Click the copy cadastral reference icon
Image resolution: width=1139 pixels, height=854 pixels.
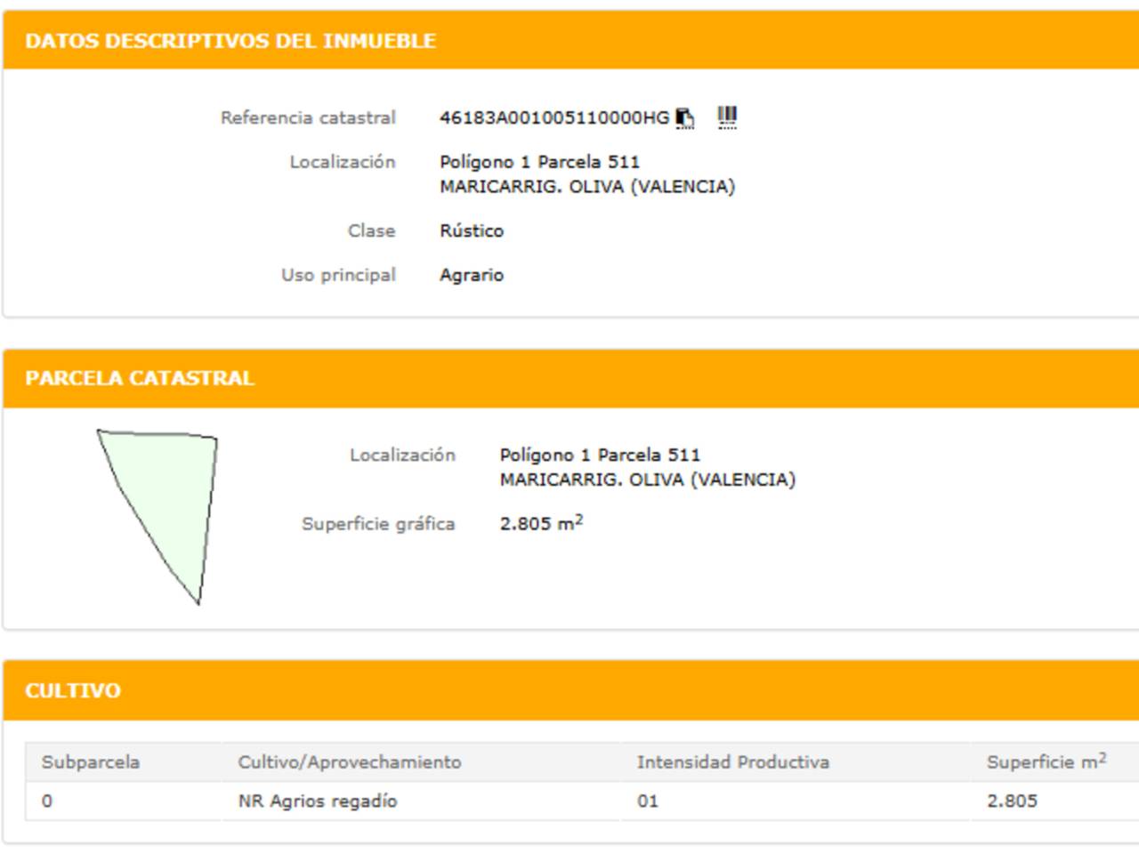tap(684, 117)
